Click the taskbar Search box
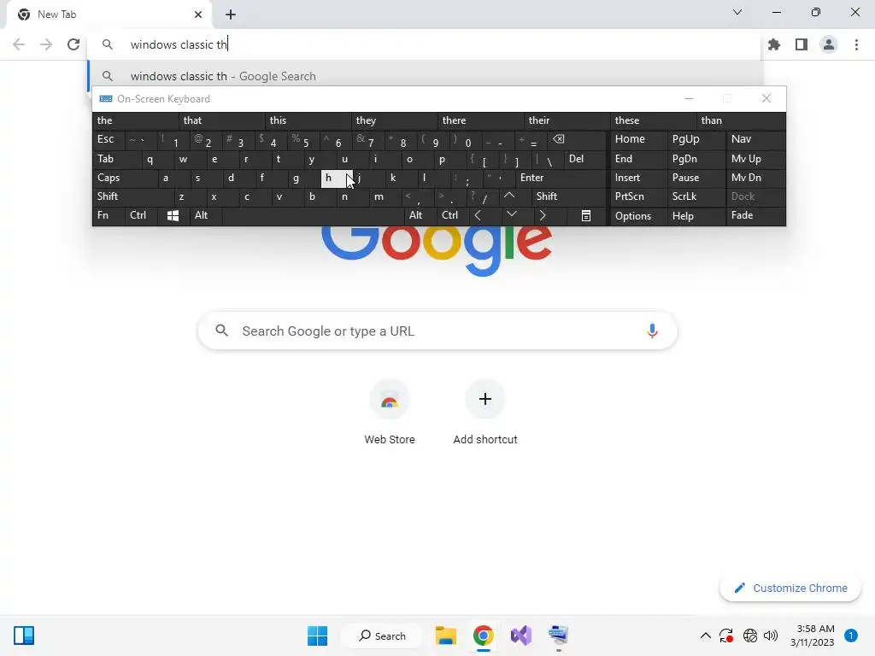875x656 pixels. pos(383,635)
